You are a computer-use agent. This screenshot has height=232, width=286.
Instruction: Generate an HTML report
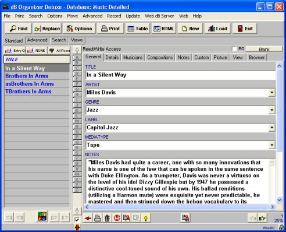[164, 29]
